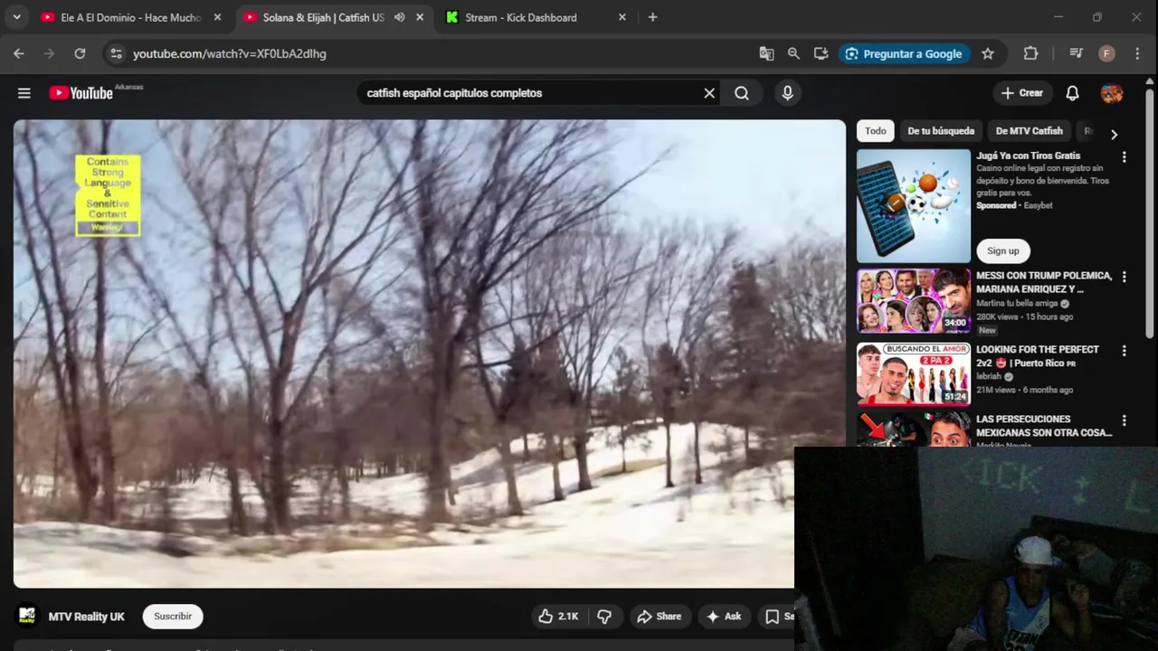
Task: Click the video player to pause
Action: pos(429,354)
